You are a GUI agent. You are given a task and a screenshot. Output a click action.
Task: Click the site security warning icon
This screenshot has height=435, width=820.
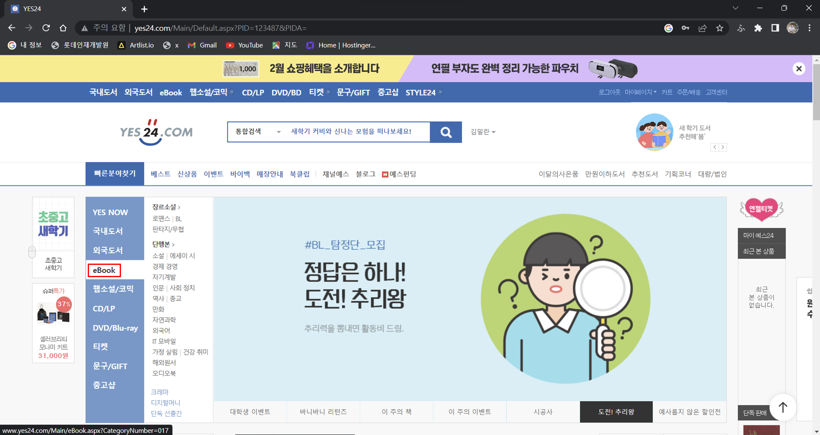(x=84, y=28)
